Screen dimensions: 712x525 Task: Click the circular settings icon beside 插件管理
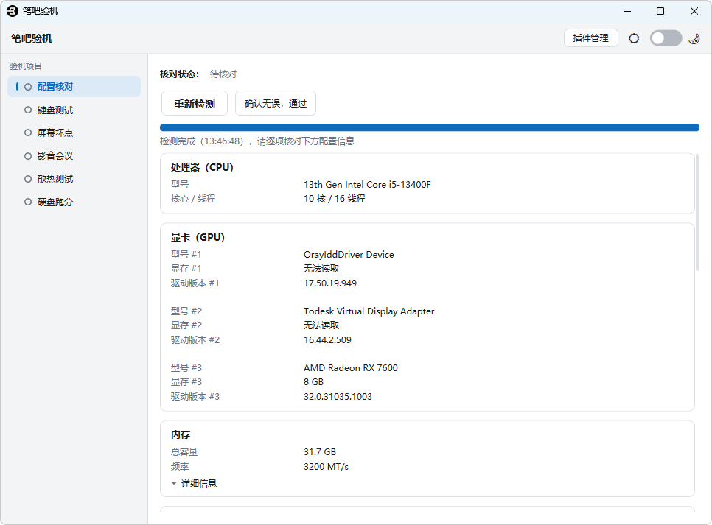(x=634, y=38)
